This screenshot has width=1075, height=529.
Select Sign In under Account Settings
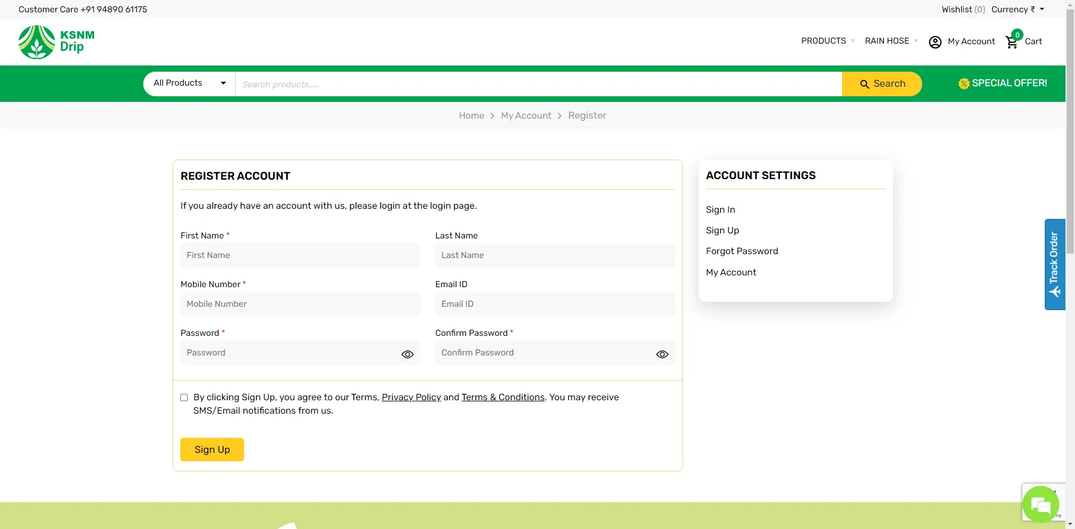pyautogui.click(x=721, y=209)
